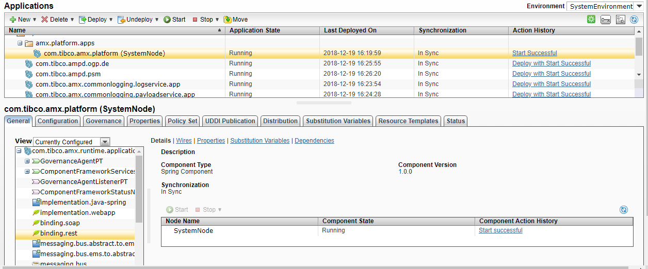This screenshot has width=648, height=269.
Task: Click the Component State column header
Action: click(x=396, y=221)
